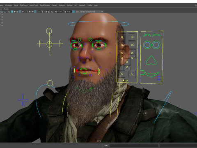Click the exposure 0.00 field

click(60, 12)
